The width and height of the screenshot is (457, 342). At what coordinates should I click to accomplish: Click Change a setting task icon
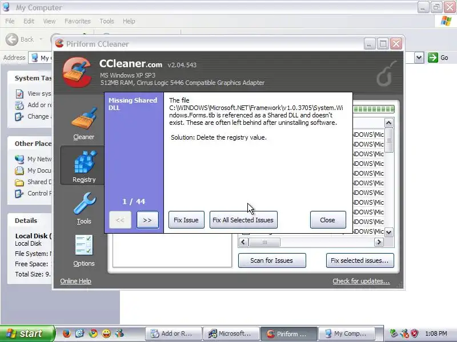pos(19,117)
